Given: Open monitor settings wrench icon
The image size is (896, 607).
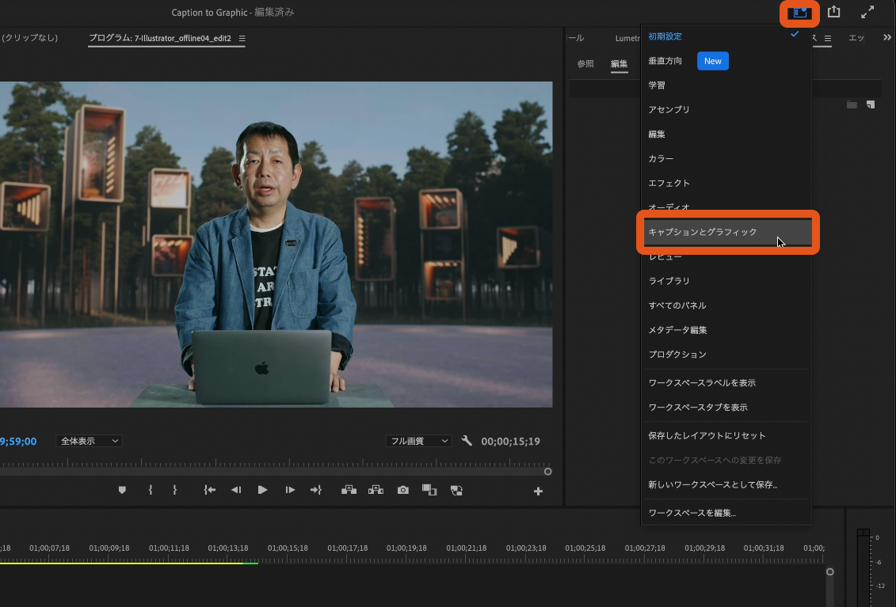Looking at the screenshot, I should [467, 441].
